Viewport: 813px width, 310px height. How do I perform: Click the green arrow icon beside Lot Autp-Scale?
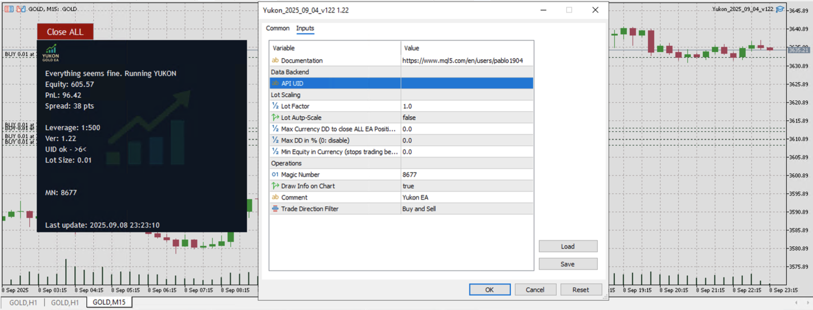[x=275, y=117]
